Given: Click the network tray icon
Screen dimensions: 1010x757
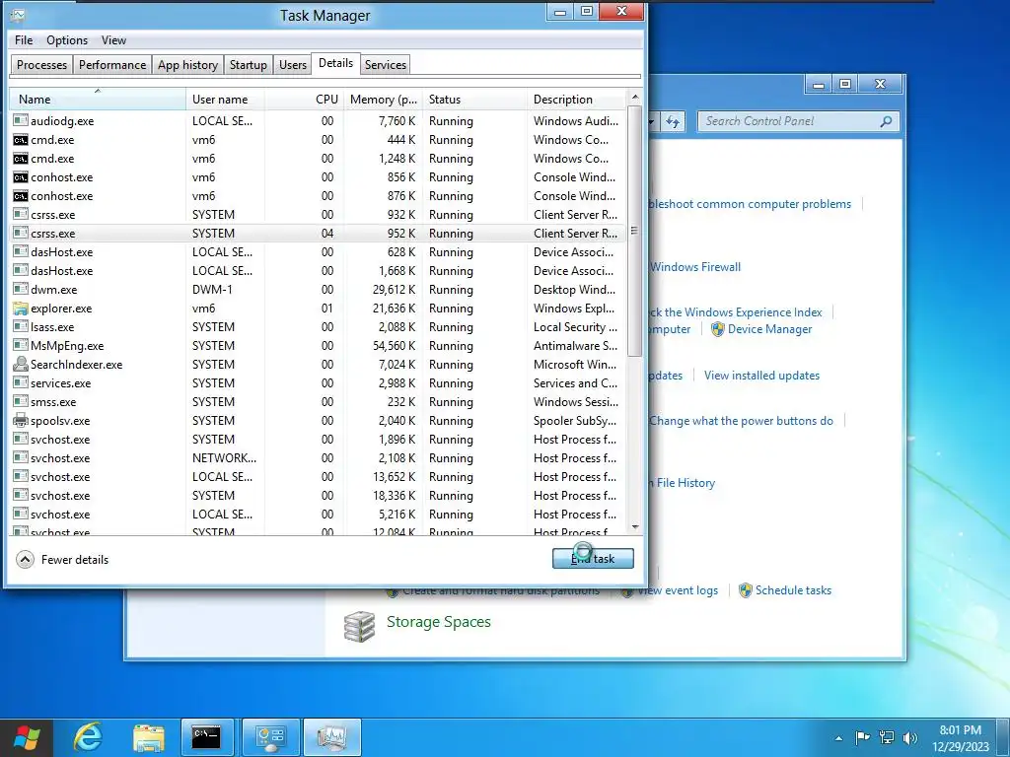Looking at the screenshot, I should tap(887, 737).
